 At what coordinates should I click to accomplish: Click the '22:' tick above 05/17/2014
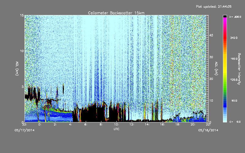coord(25,125)
